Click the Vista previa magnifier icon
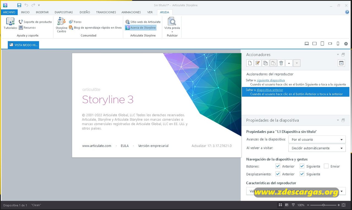This screenshot has height=210, width=352. point(172,21)
